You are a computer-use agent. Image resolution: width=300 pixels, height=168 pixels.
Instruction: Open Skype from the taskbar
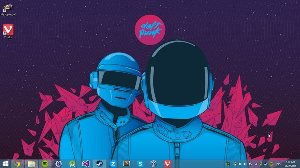point(140,164)
